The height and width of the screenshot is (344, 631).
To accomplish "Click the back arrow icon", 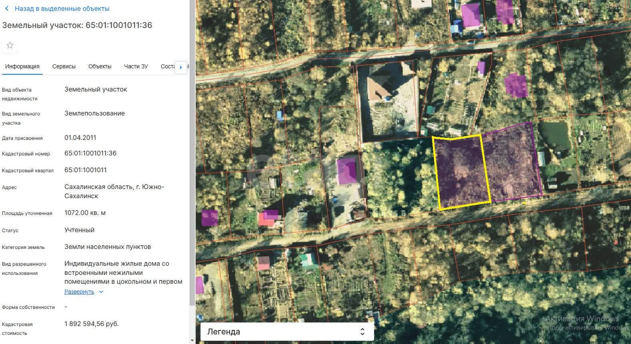I will 6,8.
